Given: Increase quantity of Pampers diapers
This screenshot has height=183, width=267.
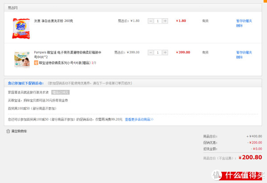Looking at the screenshot, I should [165, 53].
